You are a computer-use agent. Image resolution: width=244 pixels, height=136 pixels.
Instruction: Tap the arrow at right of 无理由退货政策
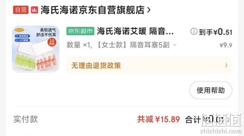pos(226,66)
